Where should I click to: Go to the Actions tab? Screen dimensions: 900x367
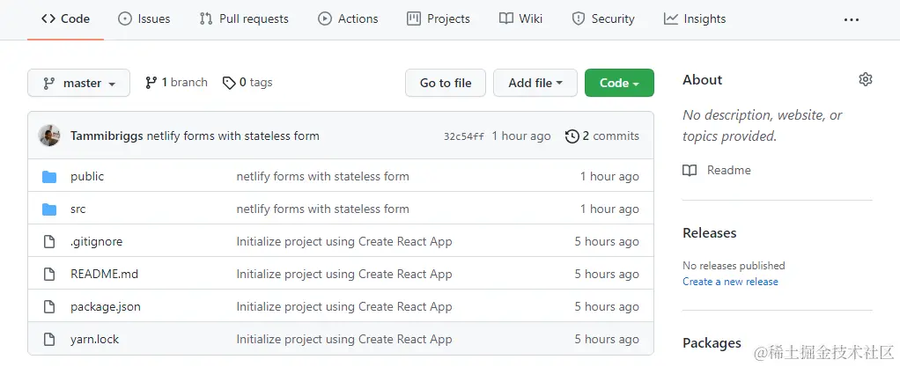[x=348, y=19]
